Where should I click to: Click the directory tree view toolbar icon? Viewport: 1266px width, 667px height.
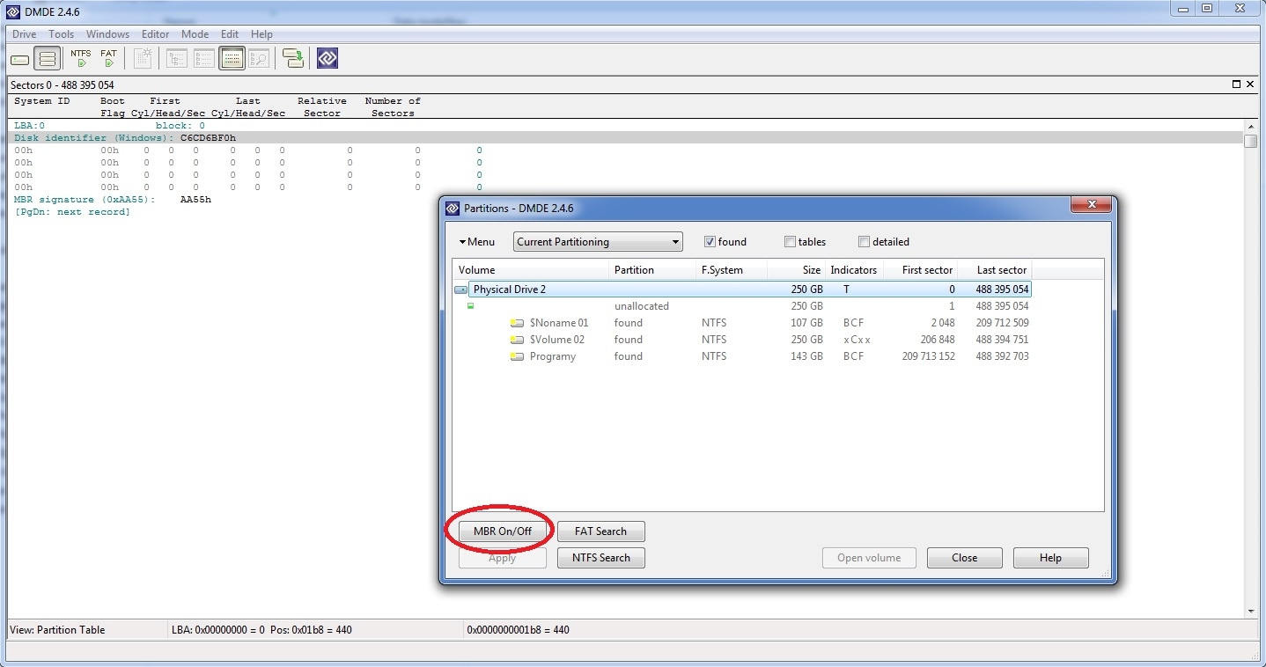point(177,59)
